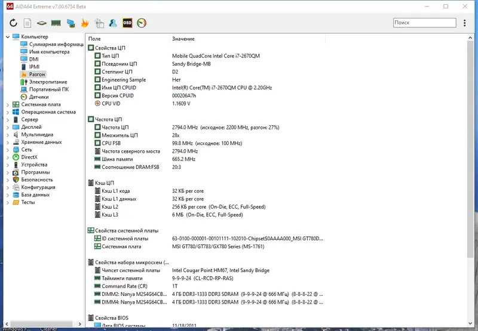This screenshot has height=331, width=478.
Task: Click the gauge sensor panel icon
Action: (142, 23)
